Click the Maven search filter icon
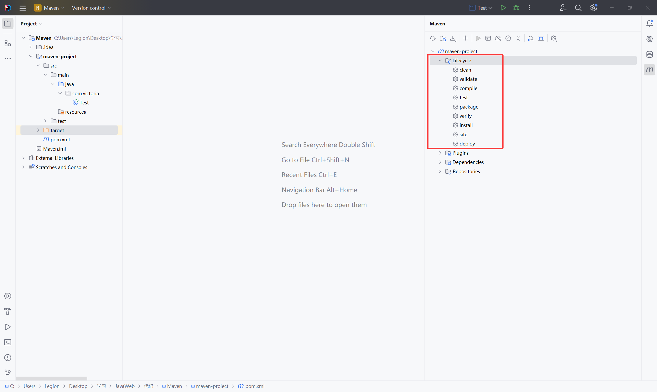The width and height of the screenshot is (657, 392). tap(530, 38)
